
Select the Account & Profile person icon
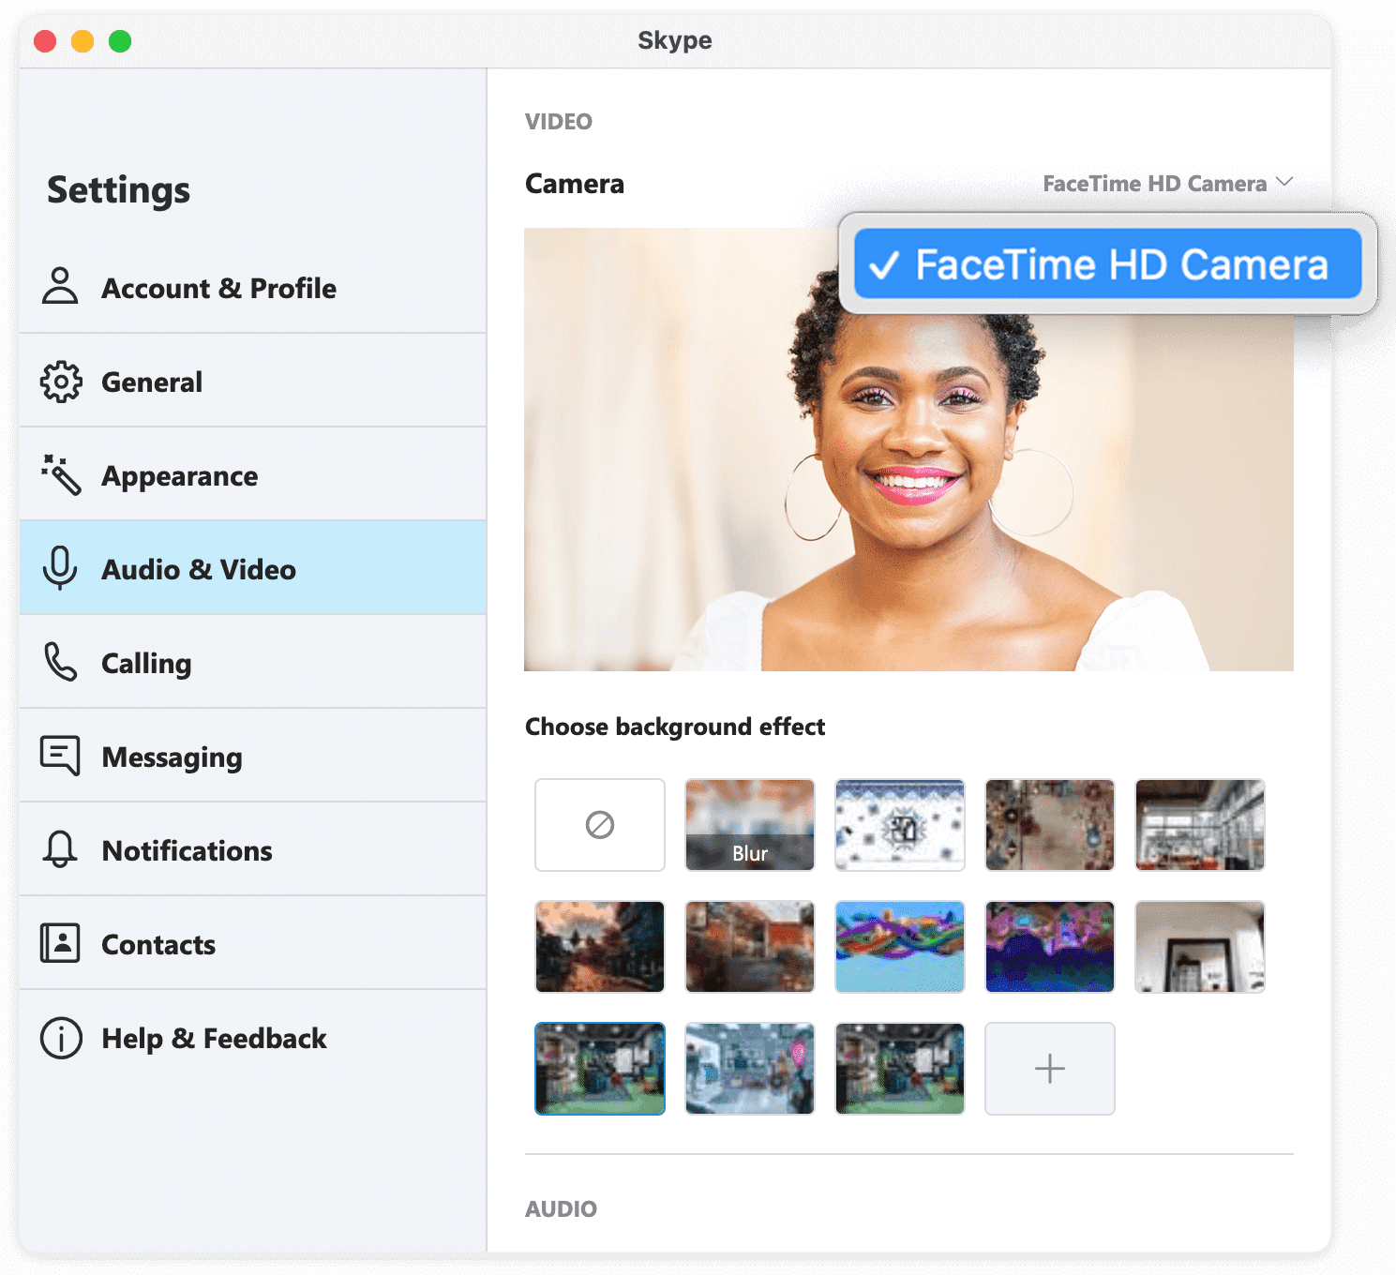60,288
